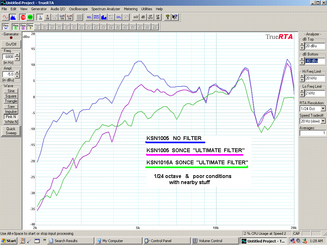The height and width of the screenshot is (245, 327).
Task: Switch to Volume Control in taskbar
Action: [215, 241]
